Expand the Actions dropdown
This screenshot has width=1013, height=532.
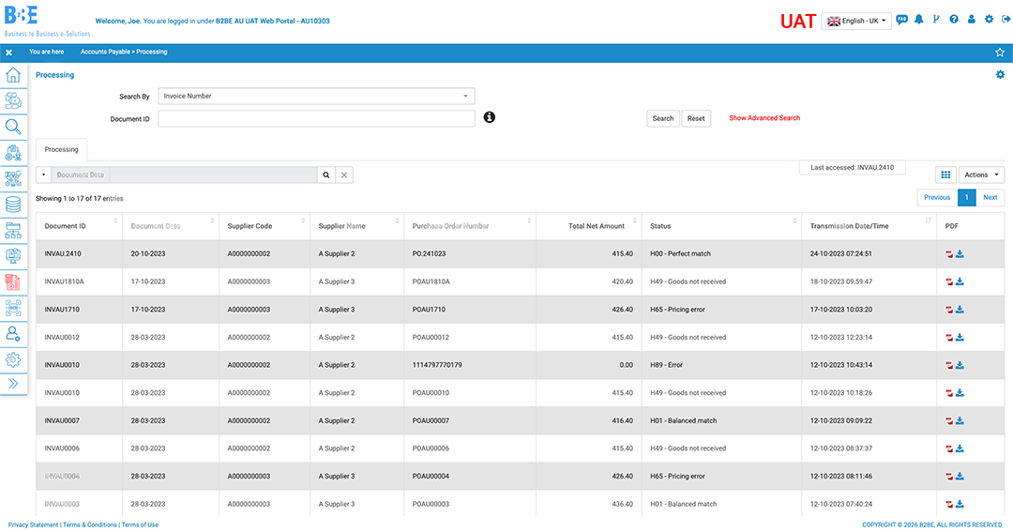click(981, 175)
